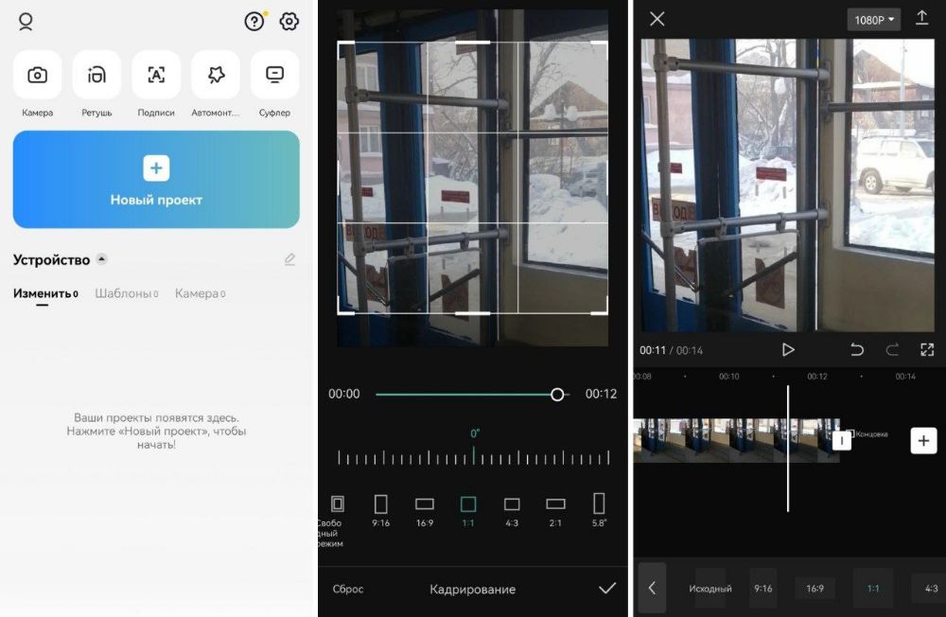Select 5.8" crop ratio icon
The width and height of the screenshot is (946, 617).
(x=599, y=502)
